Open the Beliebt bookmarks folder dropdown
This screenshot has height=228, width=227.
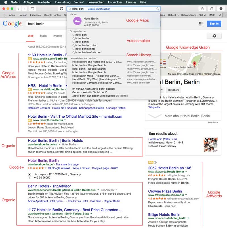173,15
